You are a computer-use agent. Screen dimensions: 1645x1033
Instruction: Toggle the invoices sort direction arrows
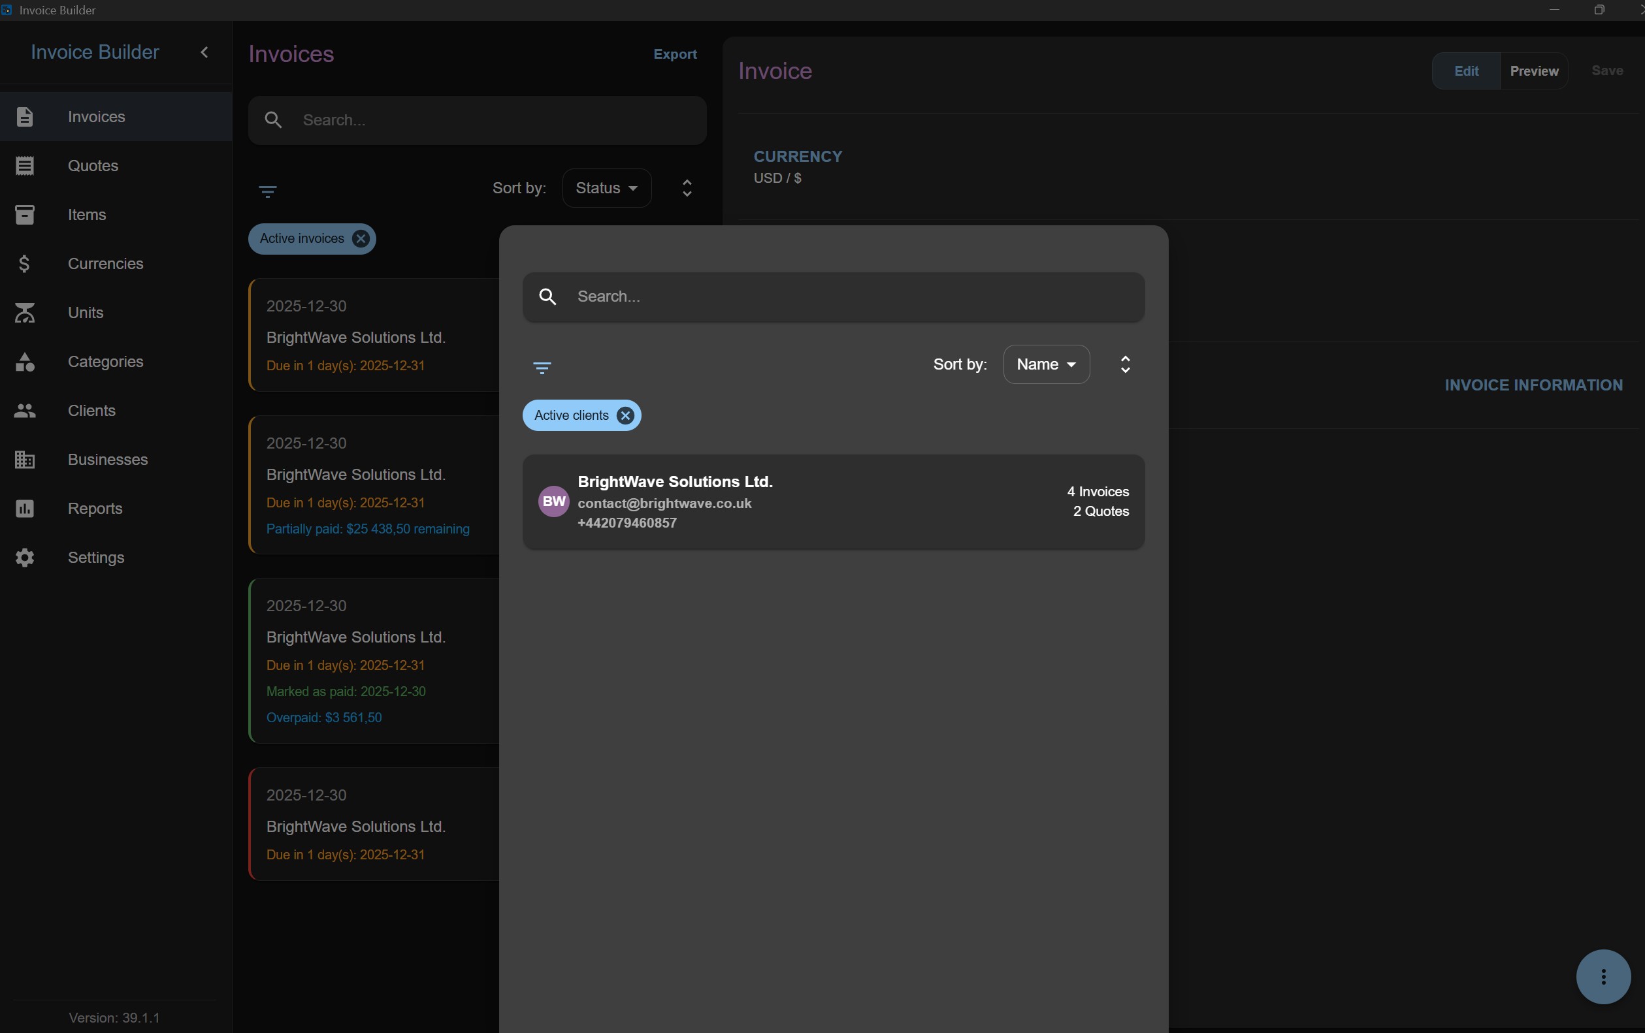coord(687,188)
